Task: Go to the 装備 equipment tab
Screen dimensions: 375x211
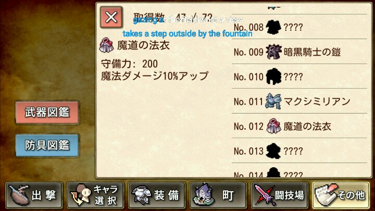Action: pos(157,195)
